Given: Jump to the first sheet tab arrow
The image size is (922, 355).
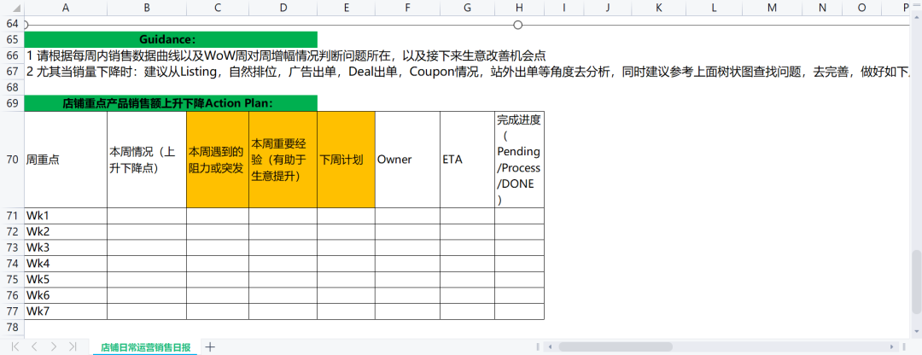Looking at the screenshot, I should point(15,346).
